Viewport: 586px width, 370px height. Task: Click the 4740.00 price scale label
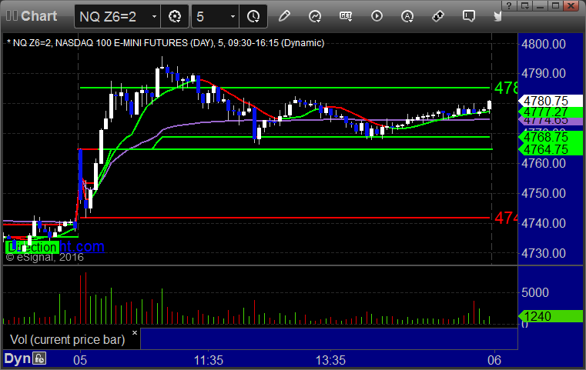544,223
